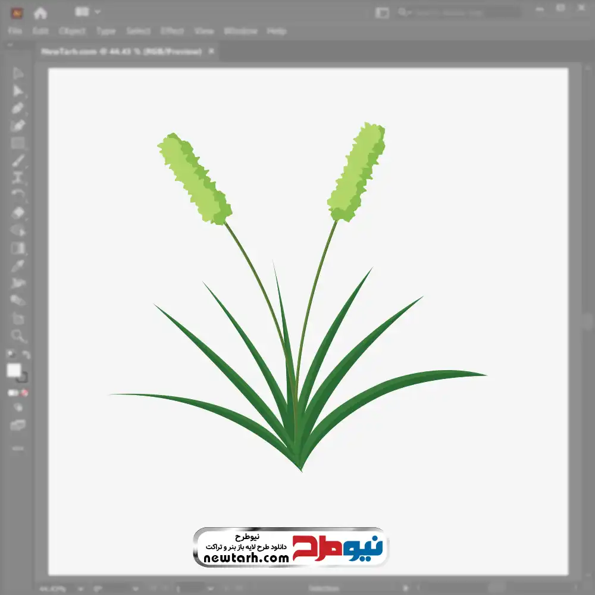
Task: Open the Window menu
Action: coord(240,31)
